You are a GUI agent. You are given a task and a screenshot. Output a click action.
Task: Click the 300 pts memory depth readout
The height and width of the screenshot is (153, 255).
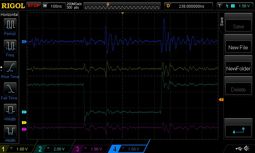tap(73, 7)
